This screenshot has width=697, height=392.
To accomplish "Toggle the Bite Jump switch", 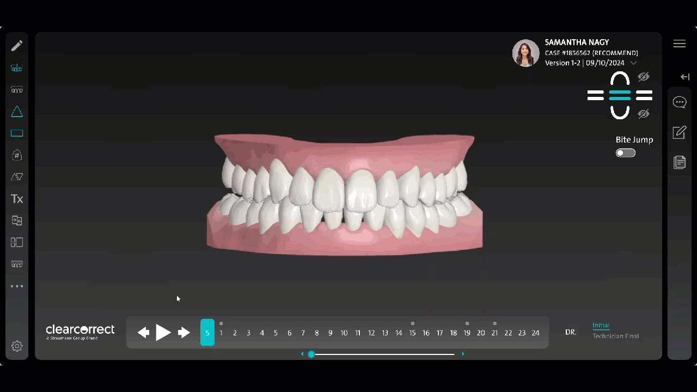I will pos(626,153).
